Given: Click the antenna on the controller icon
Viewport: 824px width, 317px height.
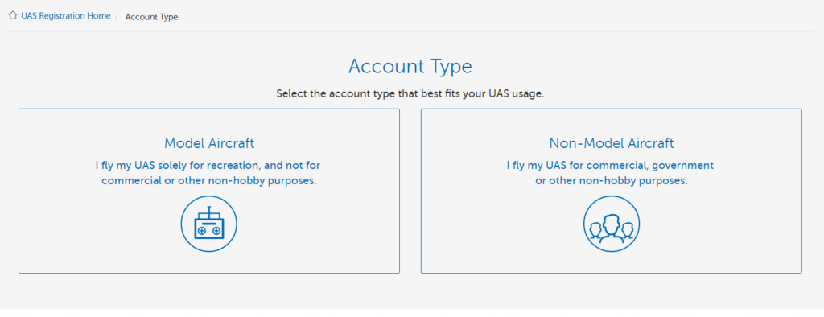Looking at the screenshot, I should click(209, 211).
